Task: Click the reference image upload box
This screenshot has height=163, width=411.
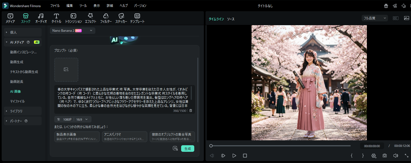Action: pyautogui.click(x=66, y=70)
